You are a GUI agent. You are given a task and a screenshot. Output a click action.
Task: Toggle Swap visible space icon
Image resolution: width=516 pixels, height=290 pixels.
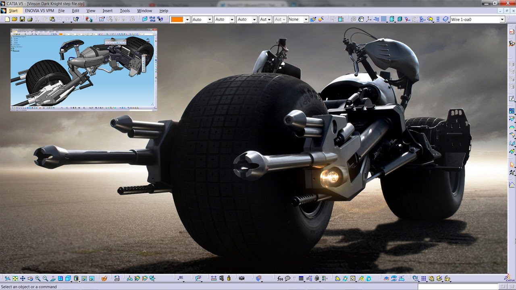(x=92, y=278)
